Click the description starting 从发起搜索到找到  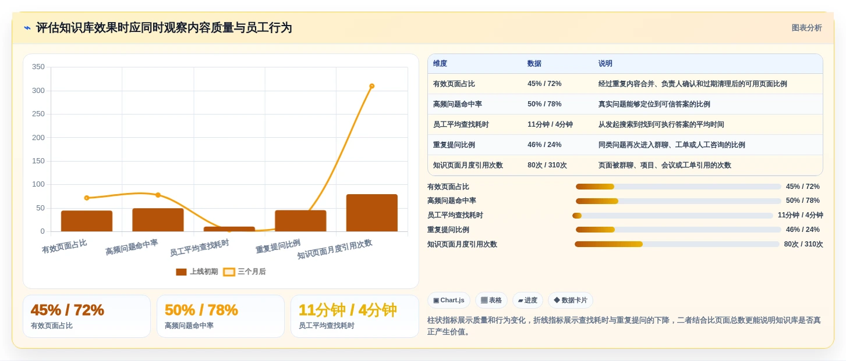click(661, 124)
